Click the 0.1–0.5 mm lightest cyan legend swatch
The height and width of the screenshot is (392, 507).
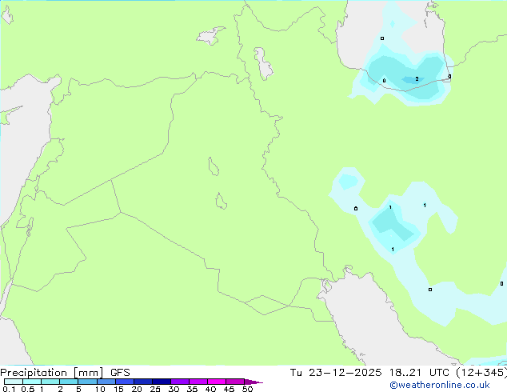[x=14, y=382]
